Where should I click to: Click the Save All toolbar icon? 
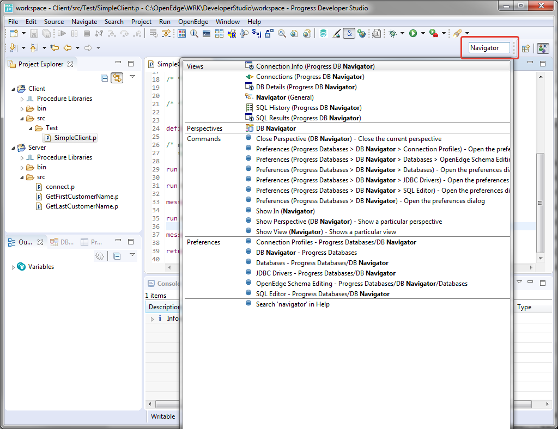click(x=47, y=33)
